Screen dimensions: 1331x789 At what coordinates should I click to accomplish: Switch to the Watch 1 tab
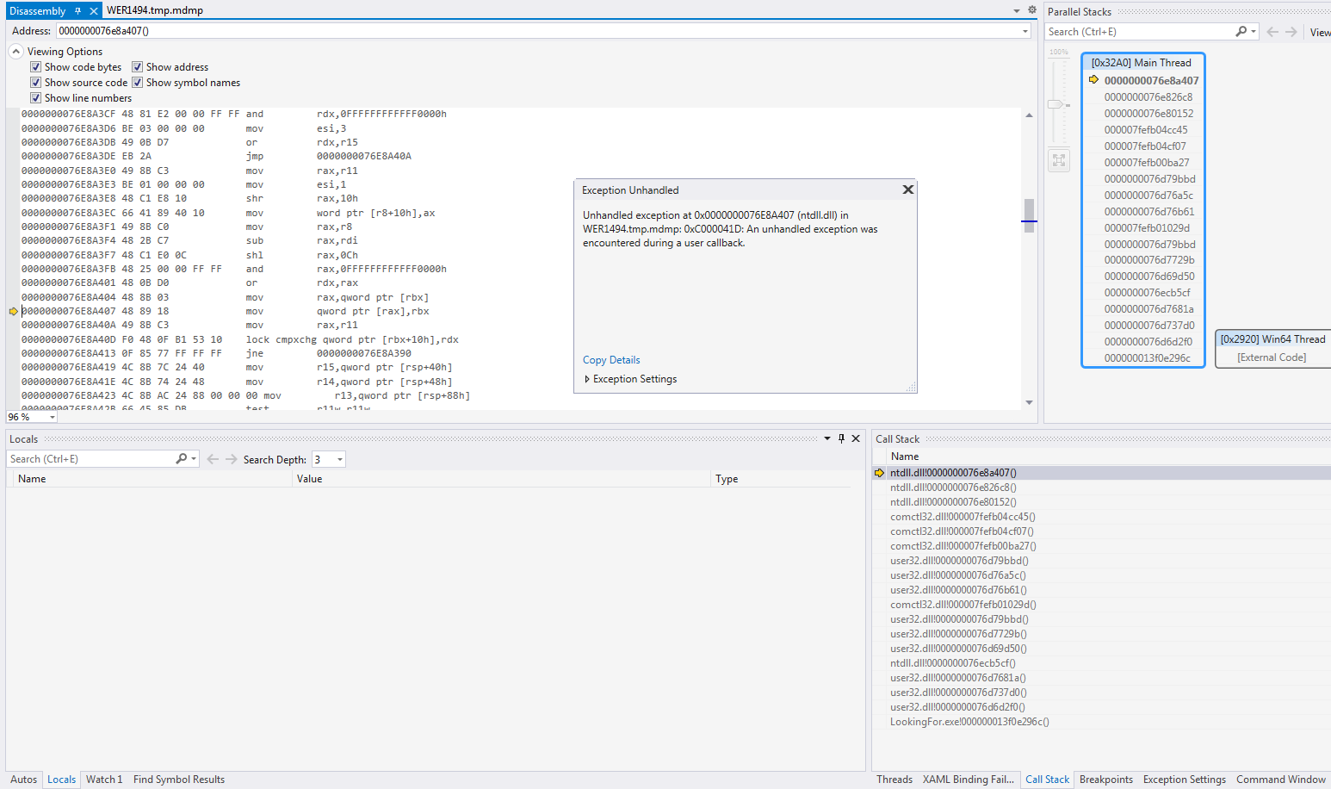(104, 780)
